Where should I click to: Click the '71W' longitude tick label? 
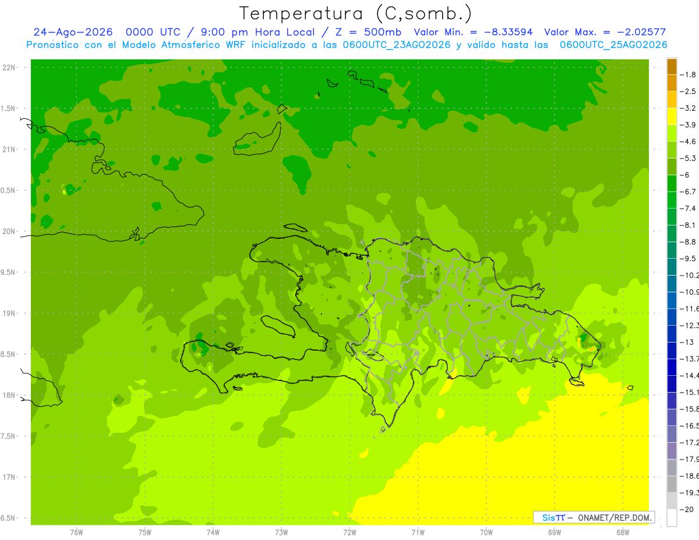pyautogui.click(x=418, y=532)
